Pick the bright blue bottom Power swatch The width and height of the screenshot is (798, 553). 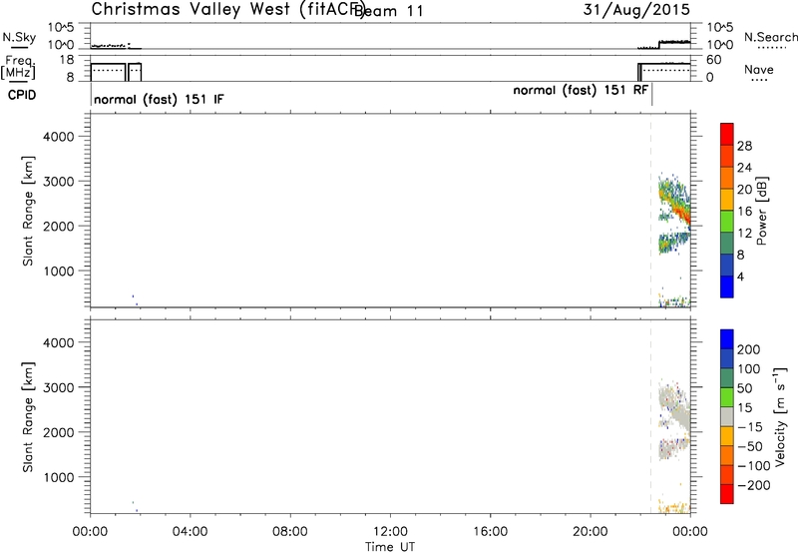727,286
